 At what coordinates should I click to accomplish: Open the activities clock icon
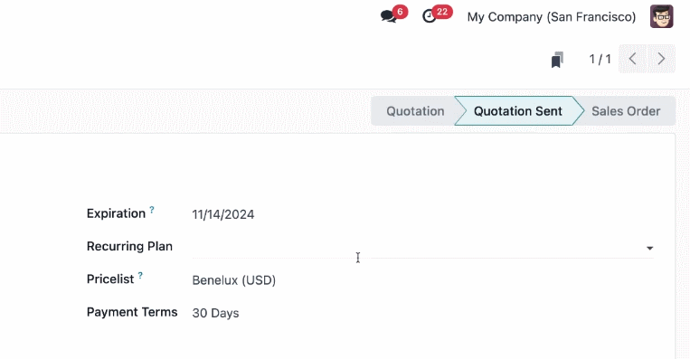coord(429,16)
